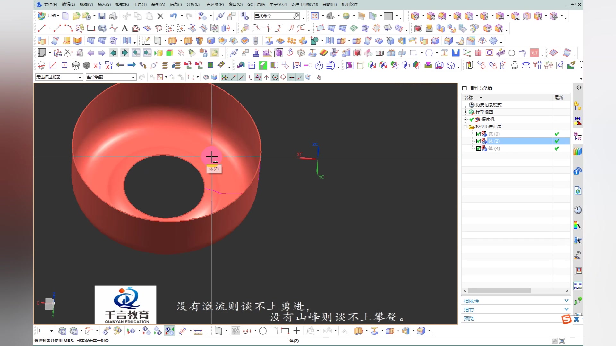Open the 分析(L) menu
The height and width of the screenshot is (346, 616).
[193, 4]
